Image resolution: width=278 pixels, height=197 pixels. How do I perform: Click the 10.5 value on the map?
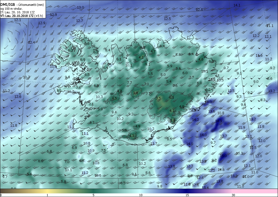[x=220, y=80]
